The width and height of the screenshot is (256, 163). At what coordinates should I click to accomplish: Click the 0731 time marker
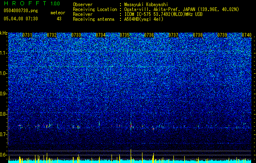pyautogui.click(x=27, y=35)
